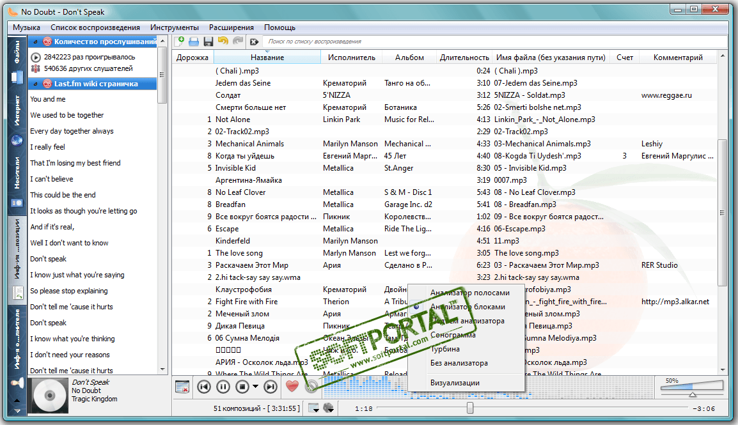The image size is (738, 425).
Task: Click the album art CD thumbnail
Action: 49,396
